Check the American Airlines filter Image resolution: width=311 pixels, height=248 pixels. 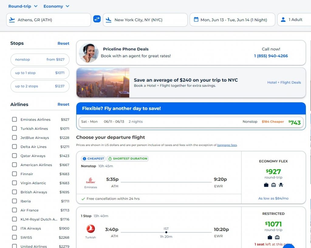(x=15, y=165)
